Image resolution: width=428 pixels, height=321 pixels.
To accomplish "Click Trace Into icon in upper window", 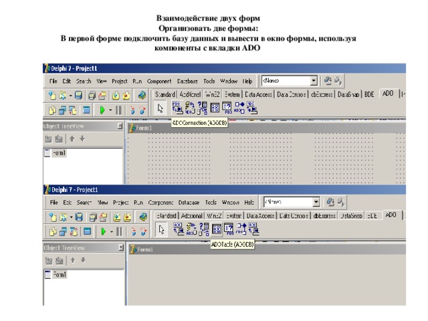I will point(132,110).
